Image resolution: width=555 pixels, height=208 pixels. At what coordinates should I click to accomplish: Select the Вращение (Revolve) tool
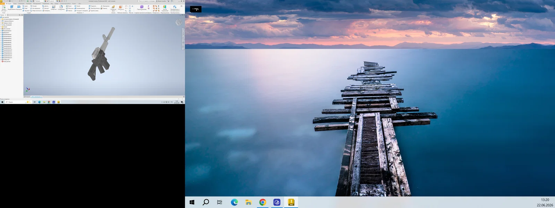[x=19, y=8]
